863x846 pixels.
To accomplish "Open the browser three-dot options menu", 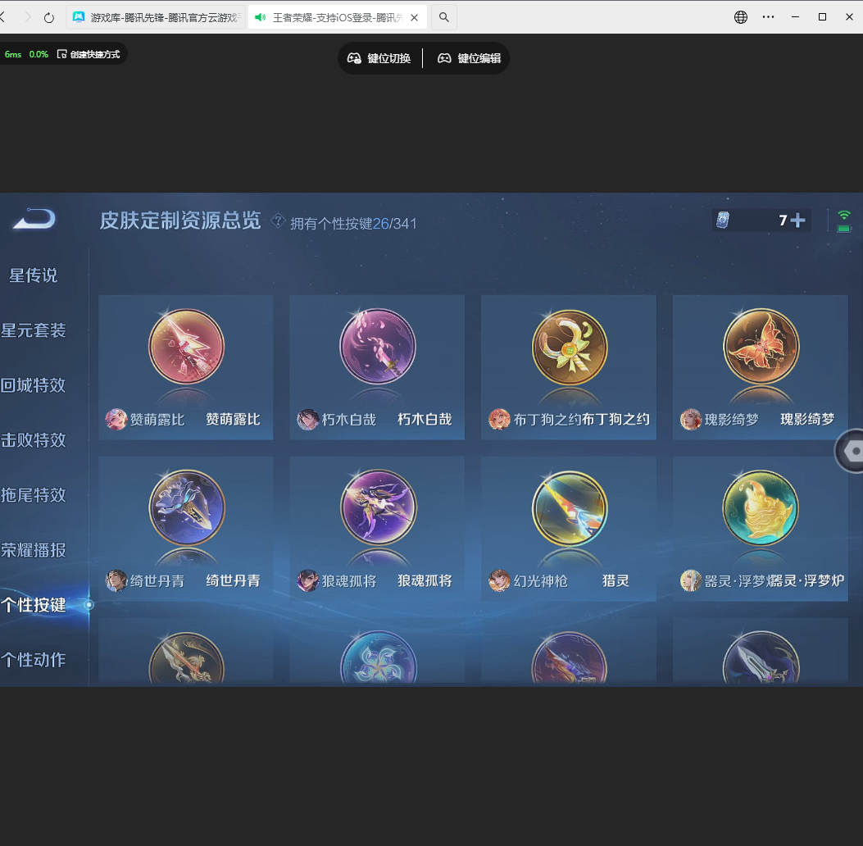I will coord(769,16).
